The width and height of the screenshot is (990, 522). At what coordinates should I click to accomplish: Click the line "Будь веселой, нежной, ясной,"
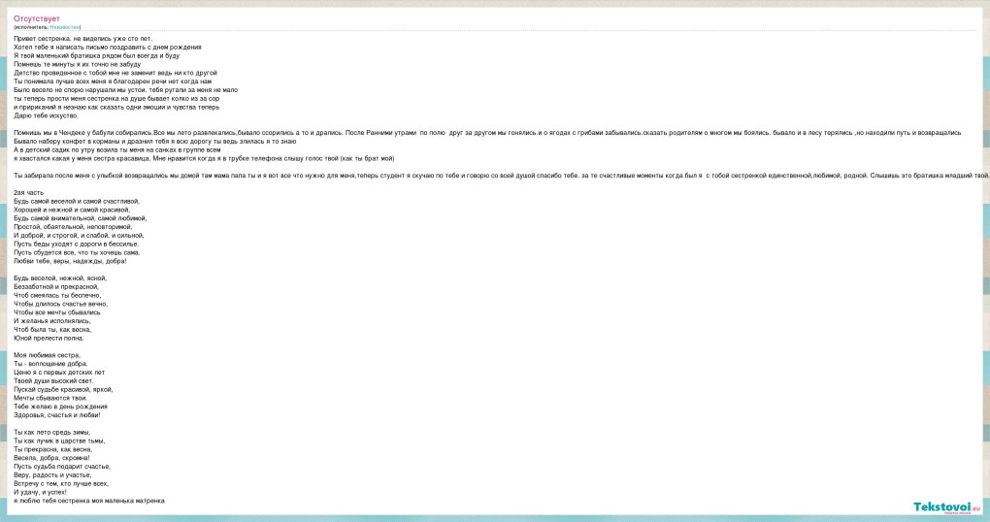click(x=60, y=277)
